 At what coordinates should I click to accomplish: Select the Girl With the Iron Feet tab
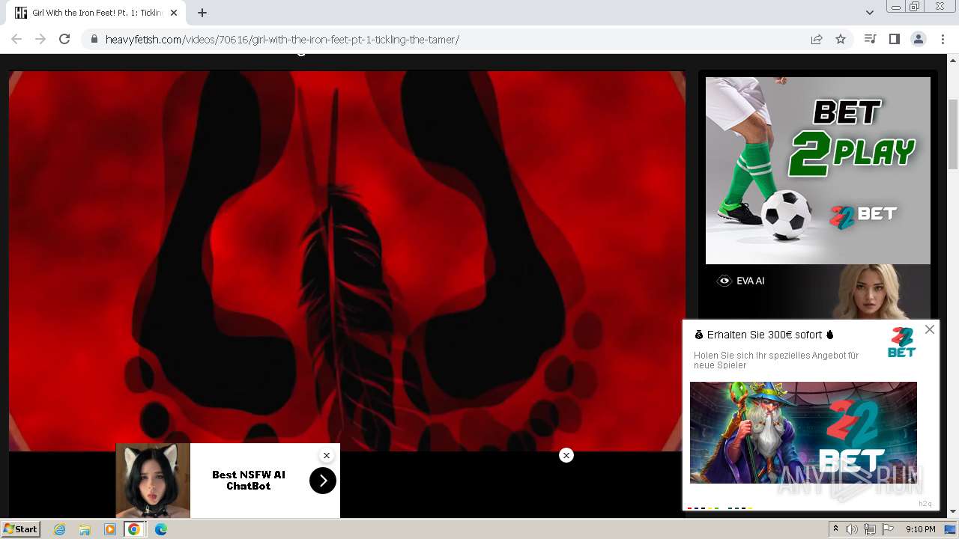tap(95, 13)
